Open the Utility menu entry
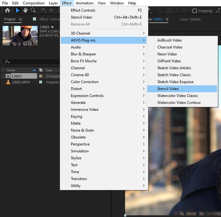 [x=104, y=186]
